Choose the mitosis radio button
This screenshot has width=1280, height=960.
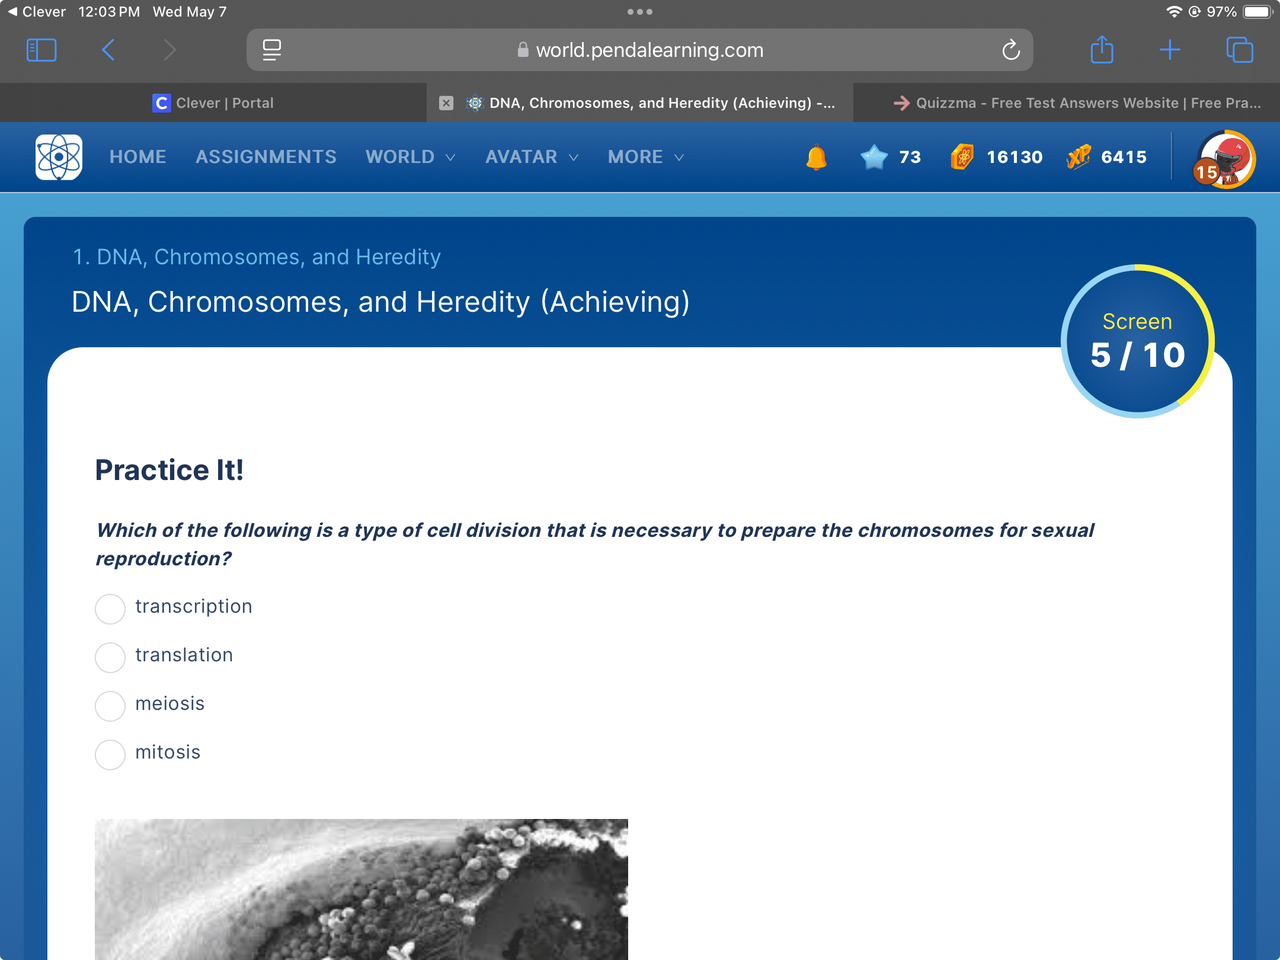pyautogui.click(x=110, y=754)
